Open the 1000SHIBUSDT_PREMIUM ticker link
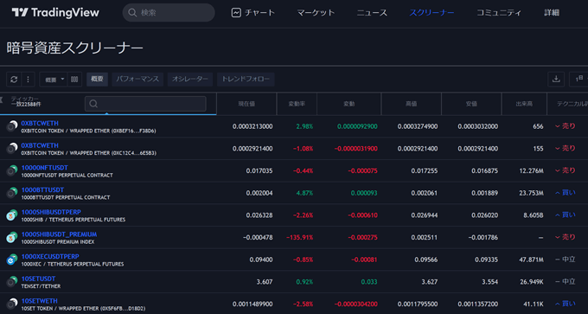 (x=59, y=234)
